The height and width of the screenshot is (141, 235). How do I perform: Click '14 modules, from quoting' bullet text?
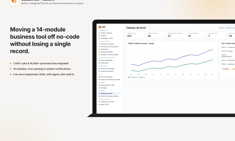click(x=42, y=69)
